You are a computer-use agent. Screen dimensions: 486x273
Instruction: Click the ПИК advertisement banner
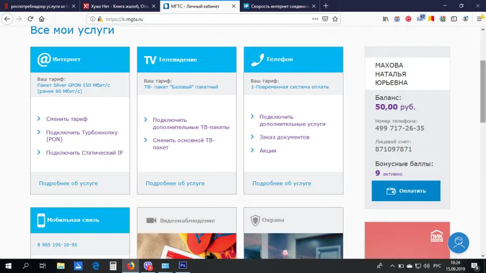click(407, 240)
